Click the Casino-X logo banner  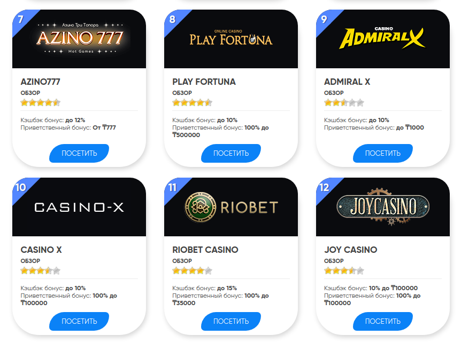79,208
